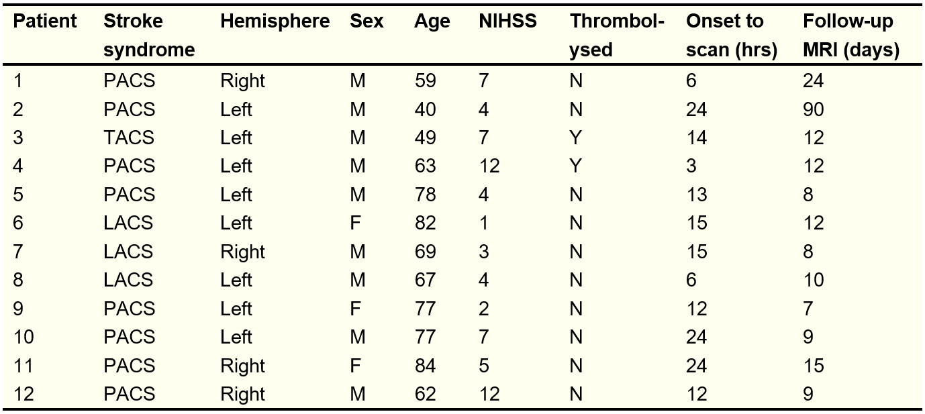Select the Hemisphere column header
The width and height of the screenshot is (925, 414).
coord(275,21)
